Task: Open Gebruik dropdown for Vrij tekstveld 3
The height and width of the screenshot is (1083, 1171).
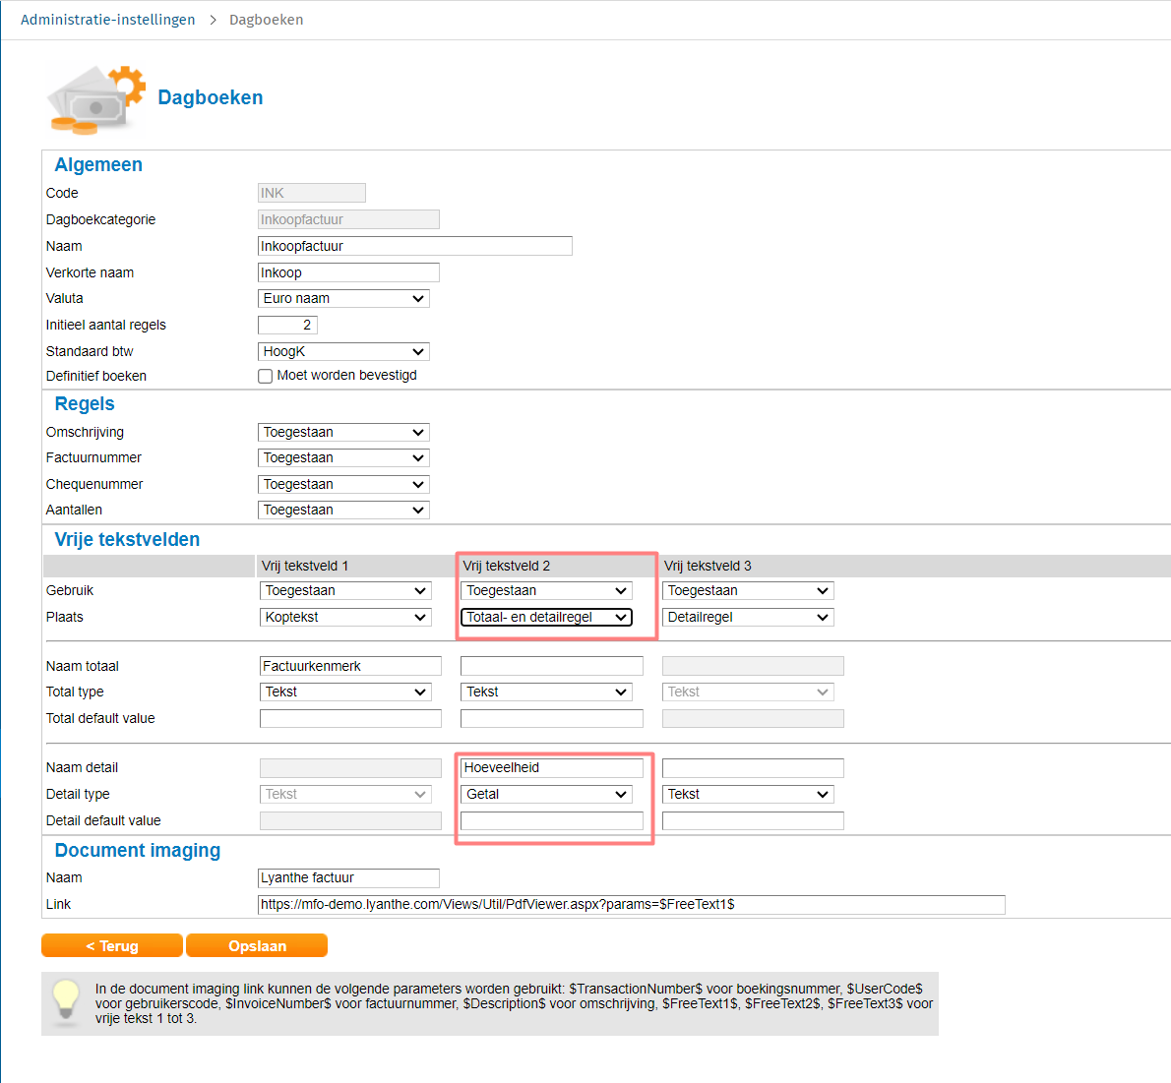Action: click(748, 591)
